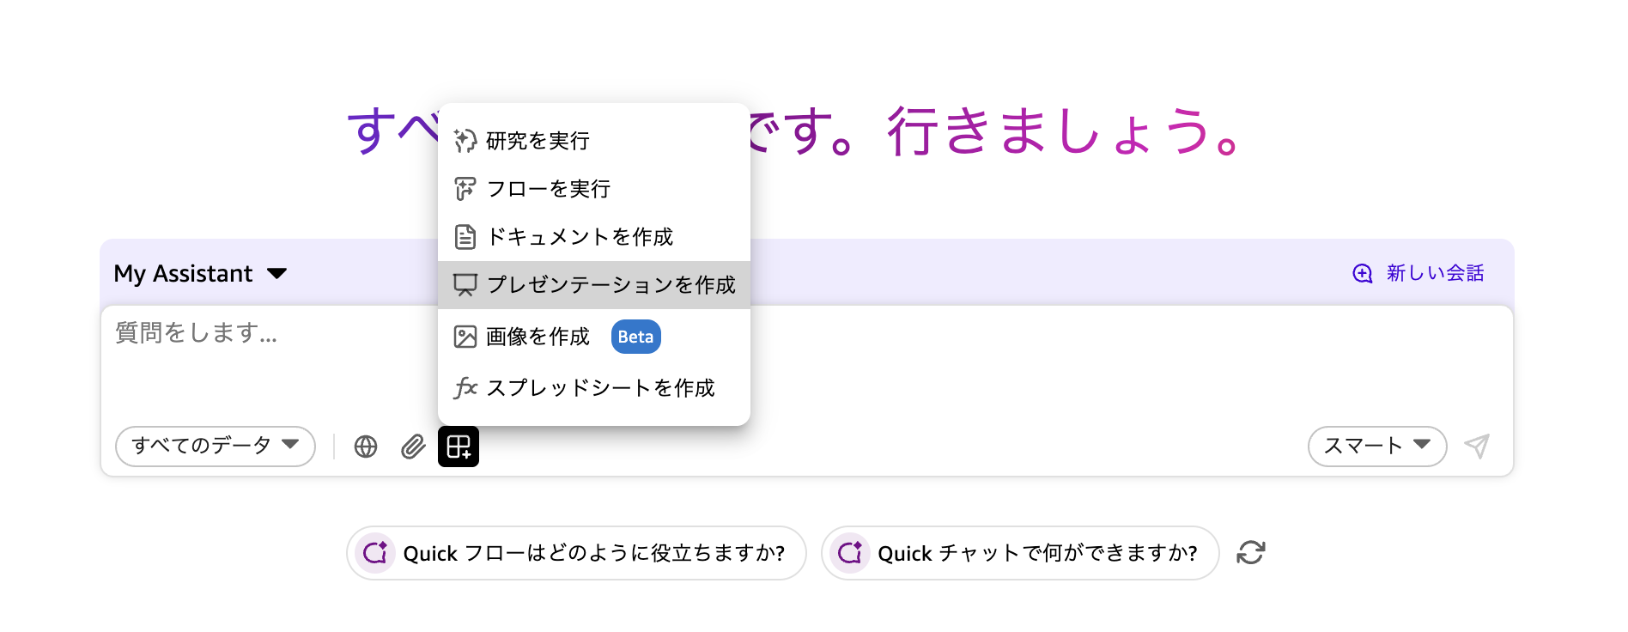Click the spreadsheet fx icon in the menu
This screenshot has width=1628, height=632.
tap(465, 388)
